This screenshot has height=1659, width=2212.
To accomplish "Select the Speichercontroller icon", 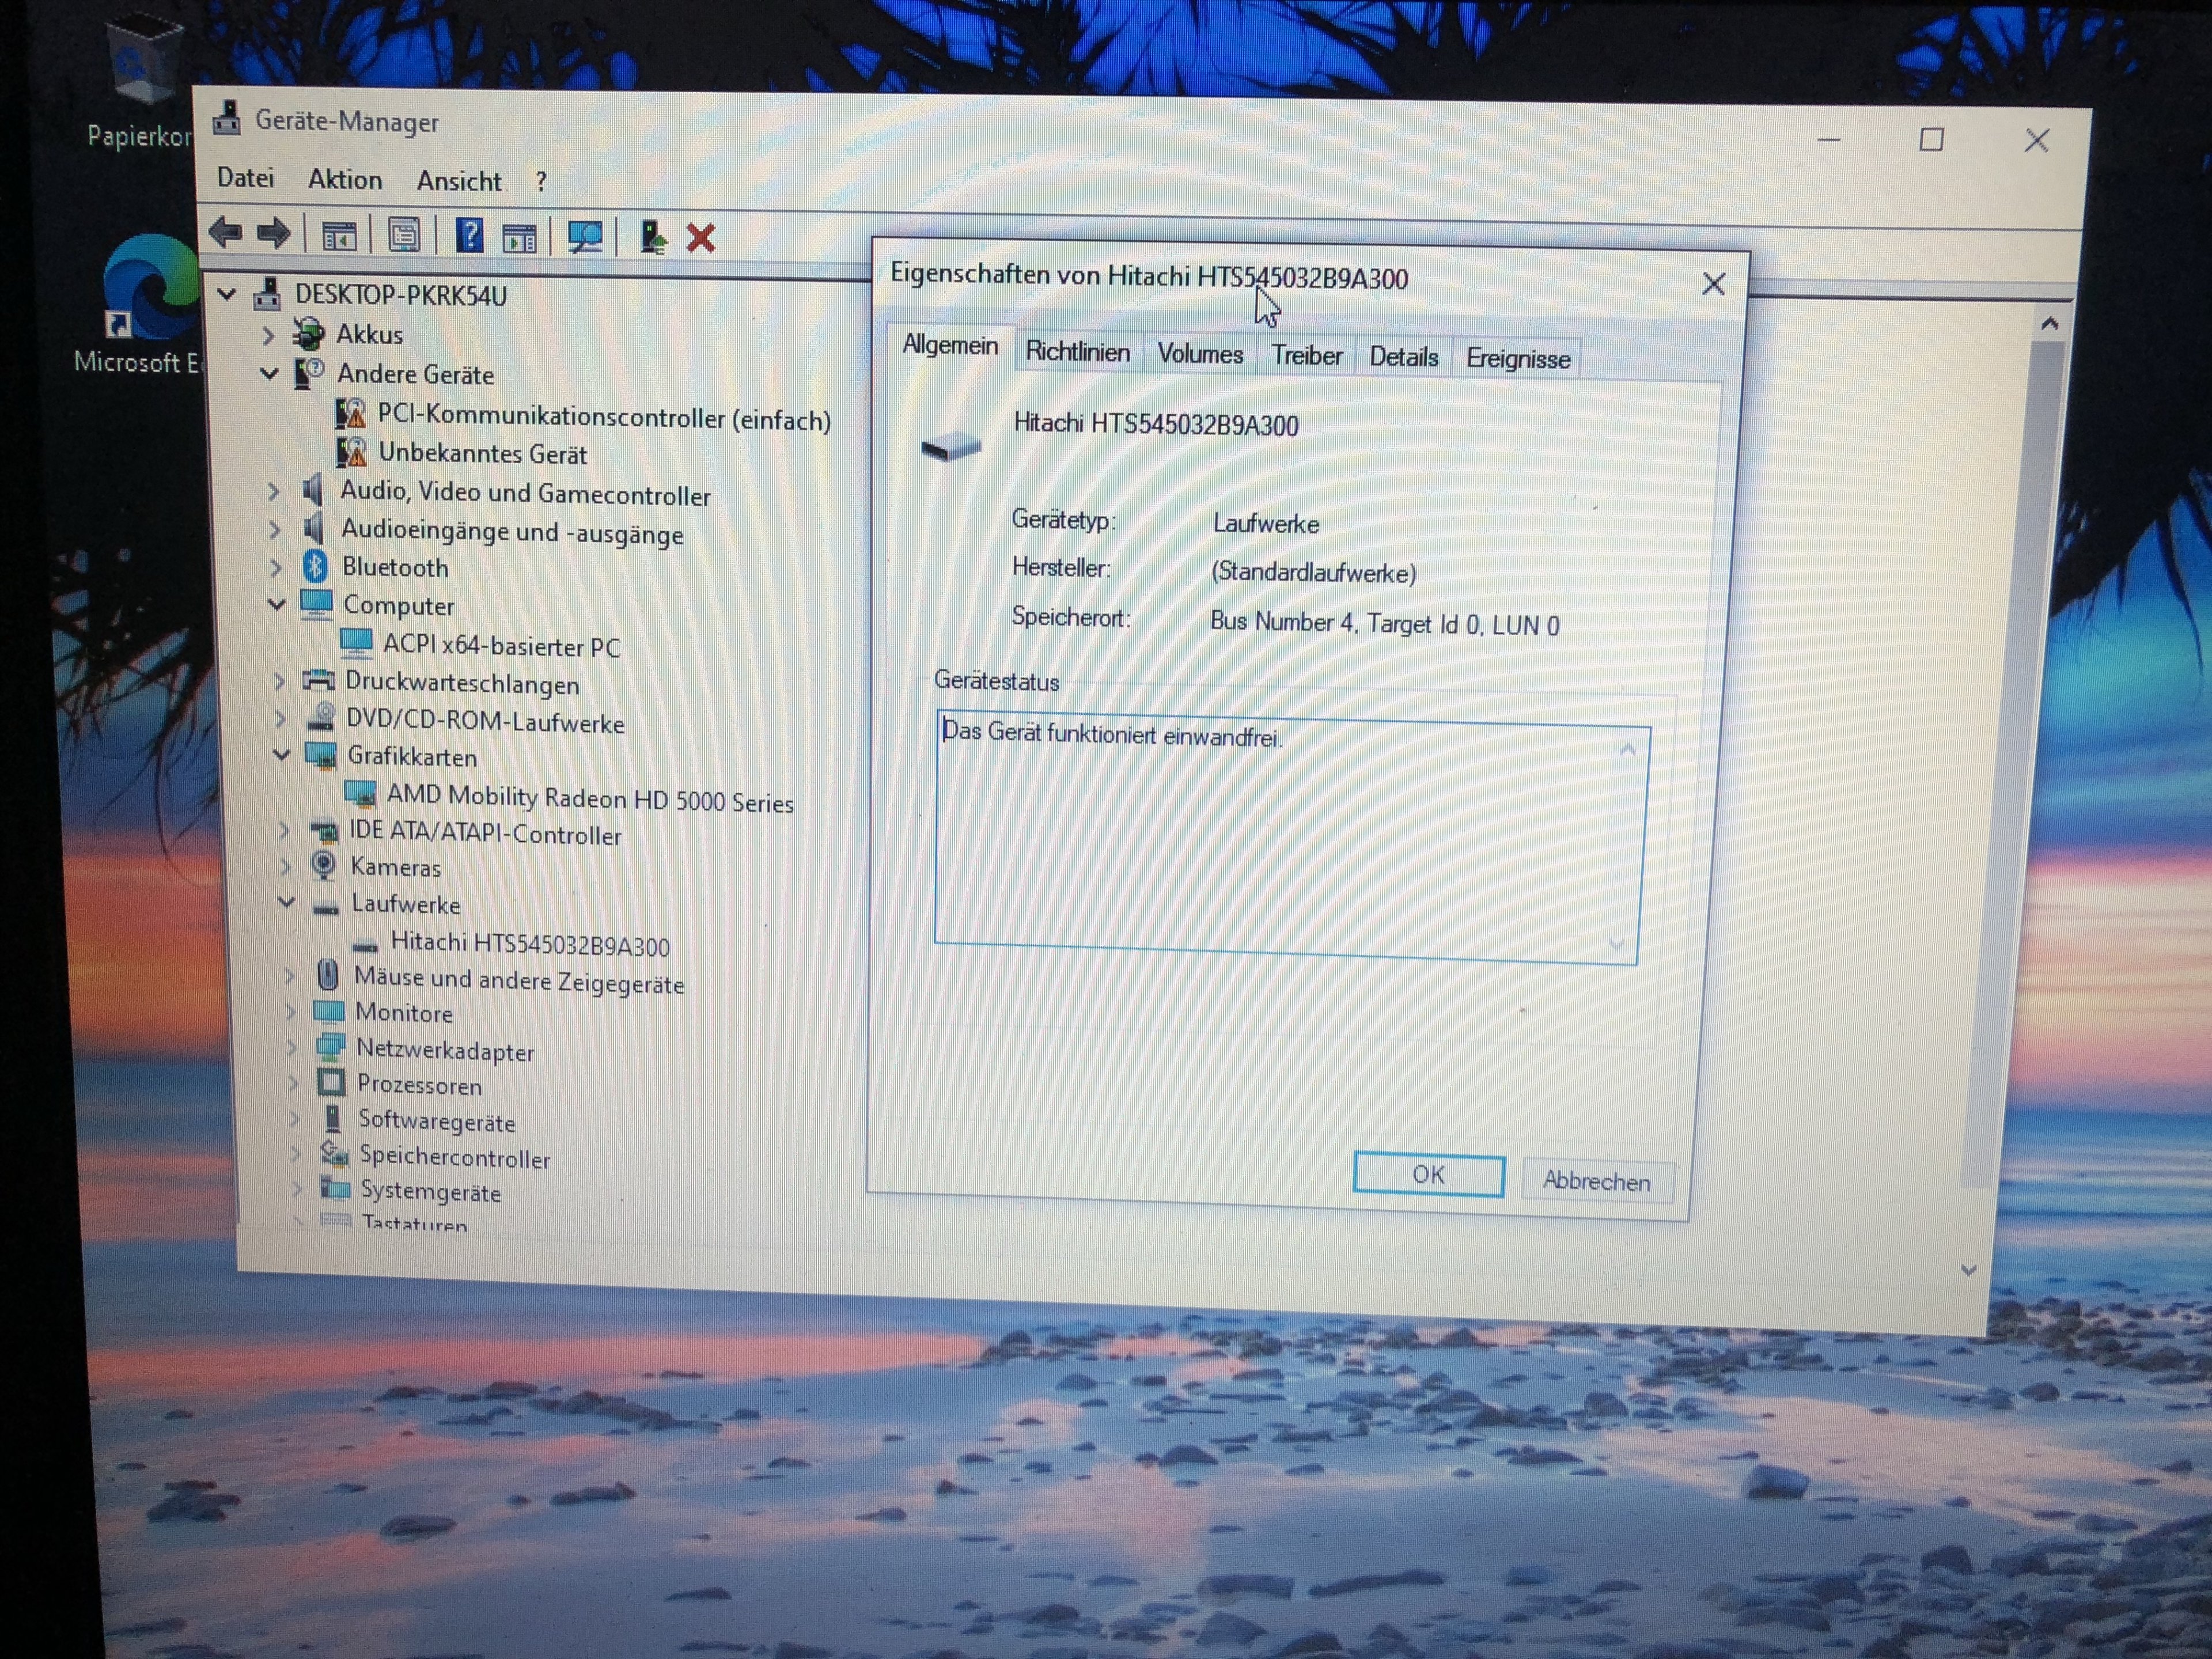I will (x=334, y=1154).
